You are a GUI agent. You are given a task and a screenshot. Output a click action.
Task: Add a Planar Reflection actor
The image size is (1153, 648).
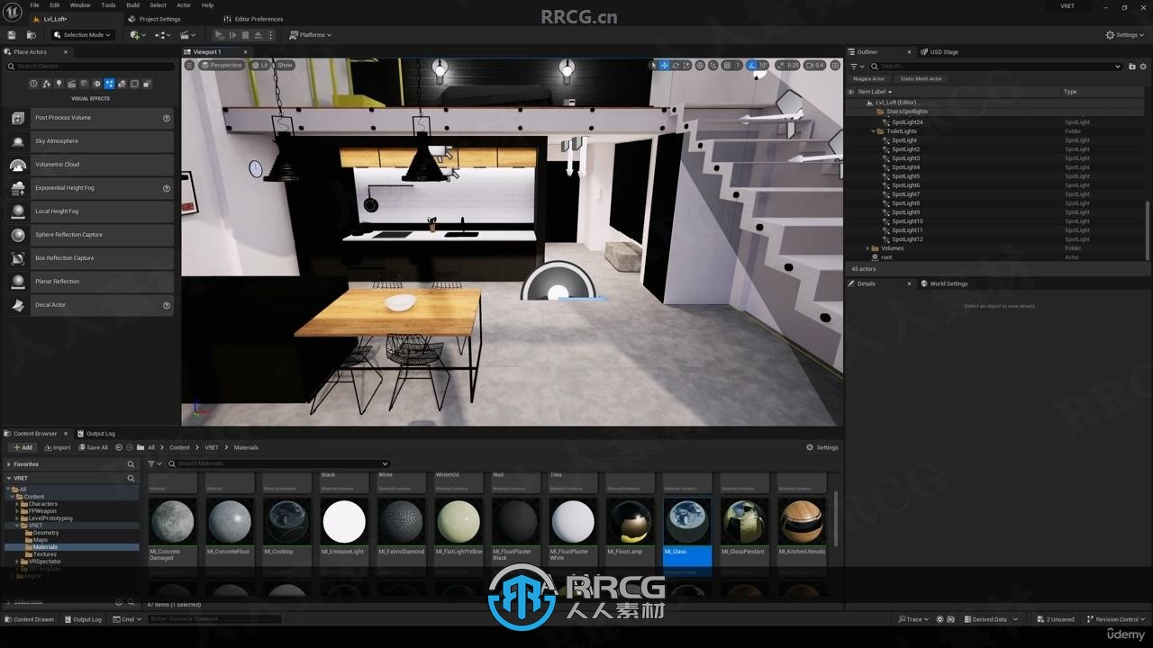[x=88, y=282]
